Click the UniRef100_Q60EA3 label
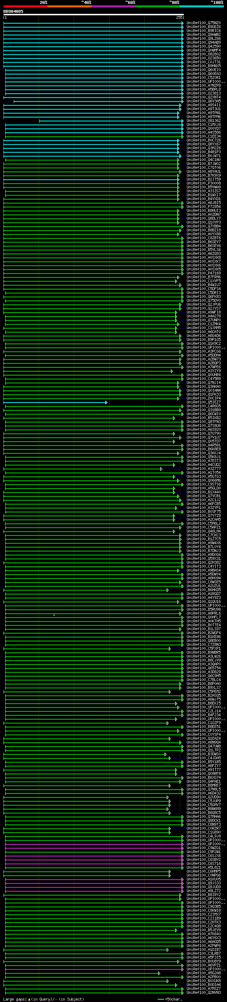The height and width of the screenshot is (1002, 227). [203, 74]
